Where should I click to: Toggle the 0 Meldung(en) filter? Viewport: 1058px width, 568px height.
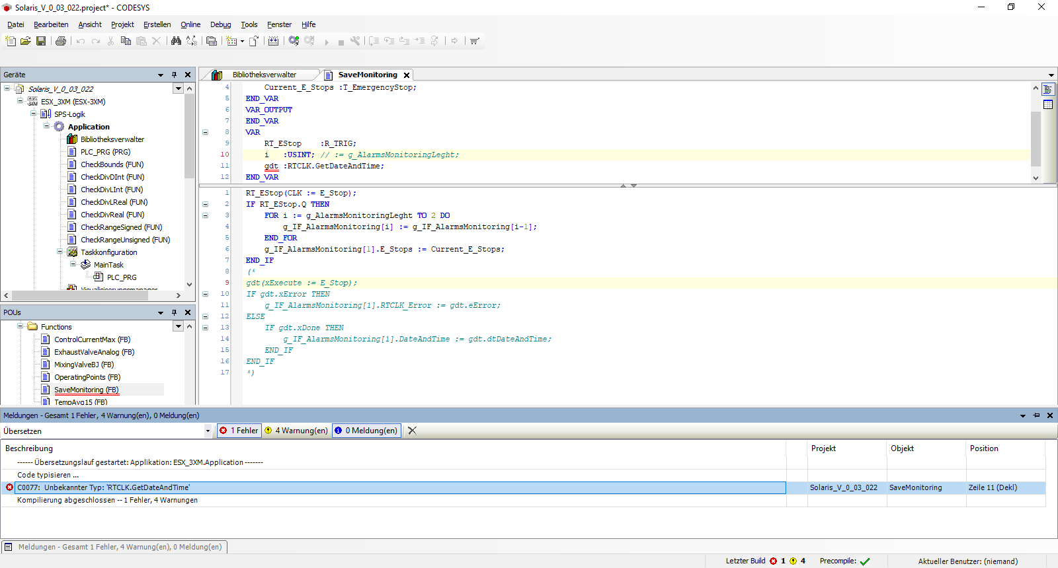pos(366,431)
